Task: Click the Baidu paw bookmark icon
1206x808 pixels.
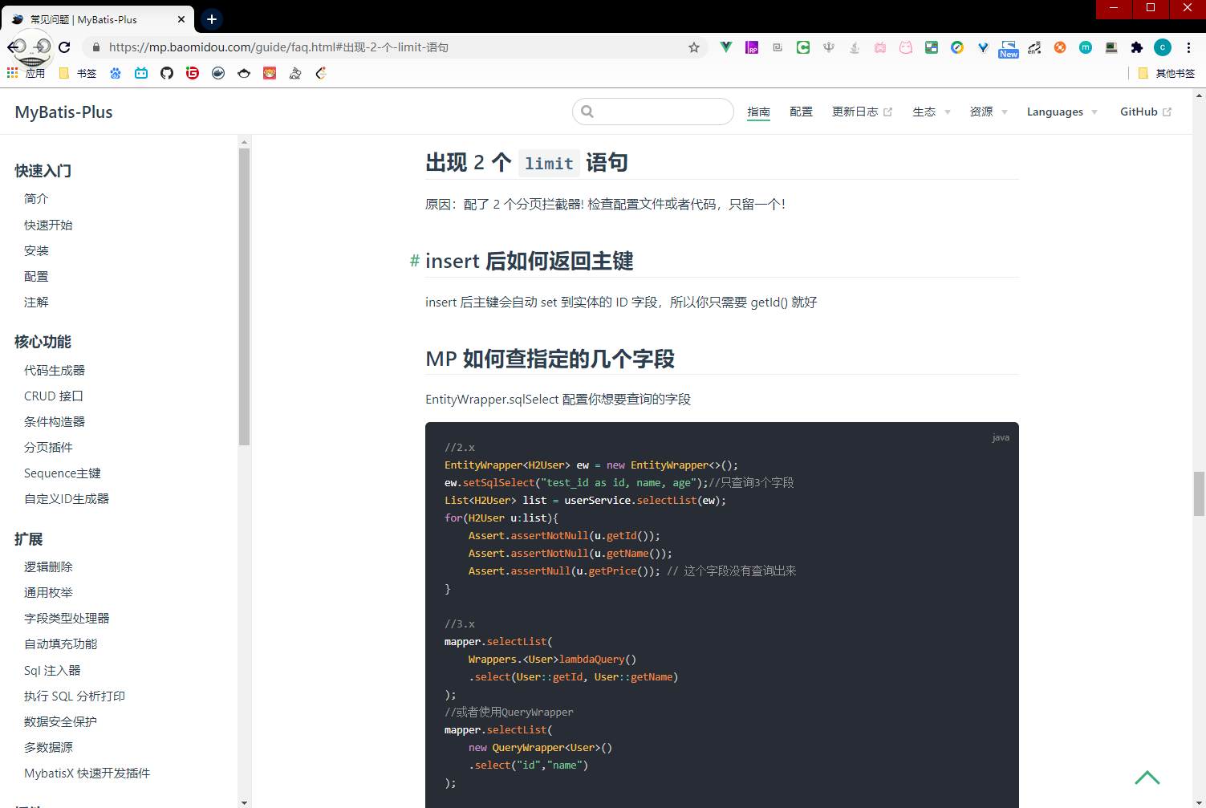Action: [116, 73]
